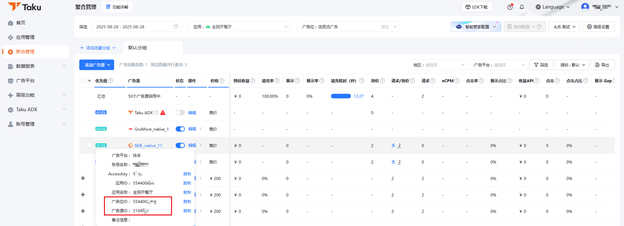Open the help question-mark icon in header
This screenshot has width=624, height=226.
pos(510,7)
